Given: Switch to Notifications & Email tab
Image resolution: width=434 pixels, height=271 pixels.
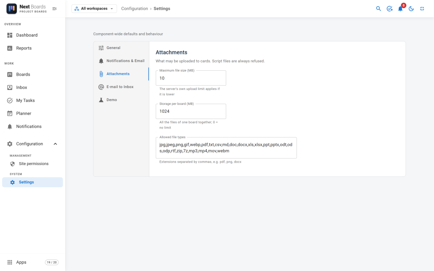Looking at the screenshot, I should coord(121,61).
